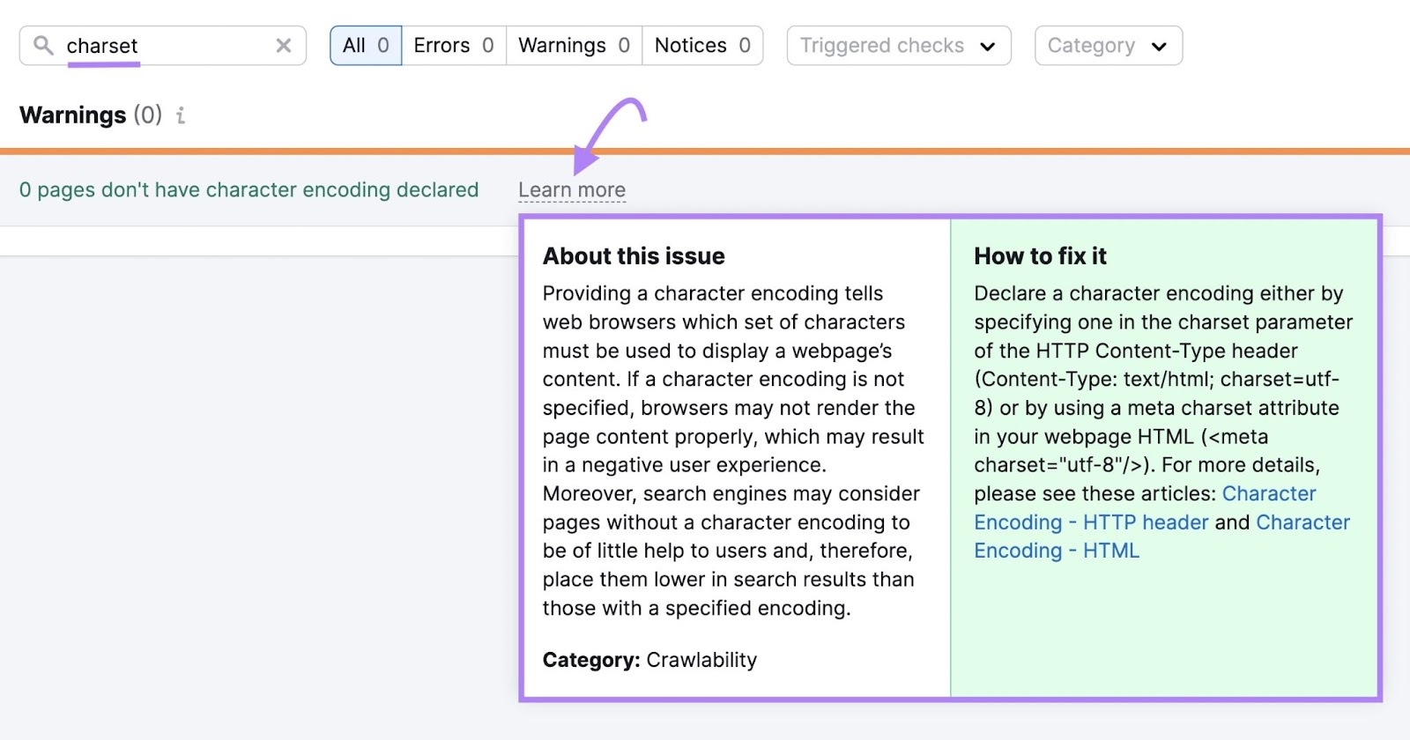The image size is (1410, 740).
Task: Open the character encoding declared issue link
Action: tap(249, 190)
